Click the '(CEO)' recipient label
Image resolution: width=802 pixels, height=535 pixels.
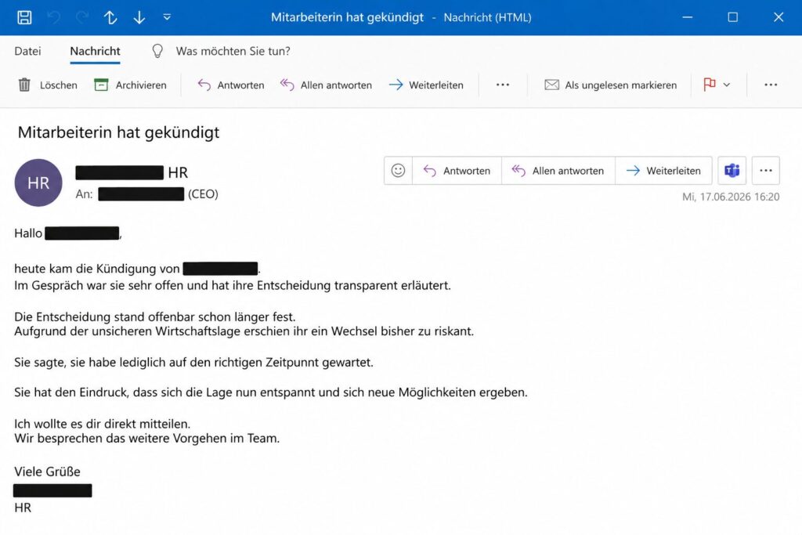click(203, 193)
